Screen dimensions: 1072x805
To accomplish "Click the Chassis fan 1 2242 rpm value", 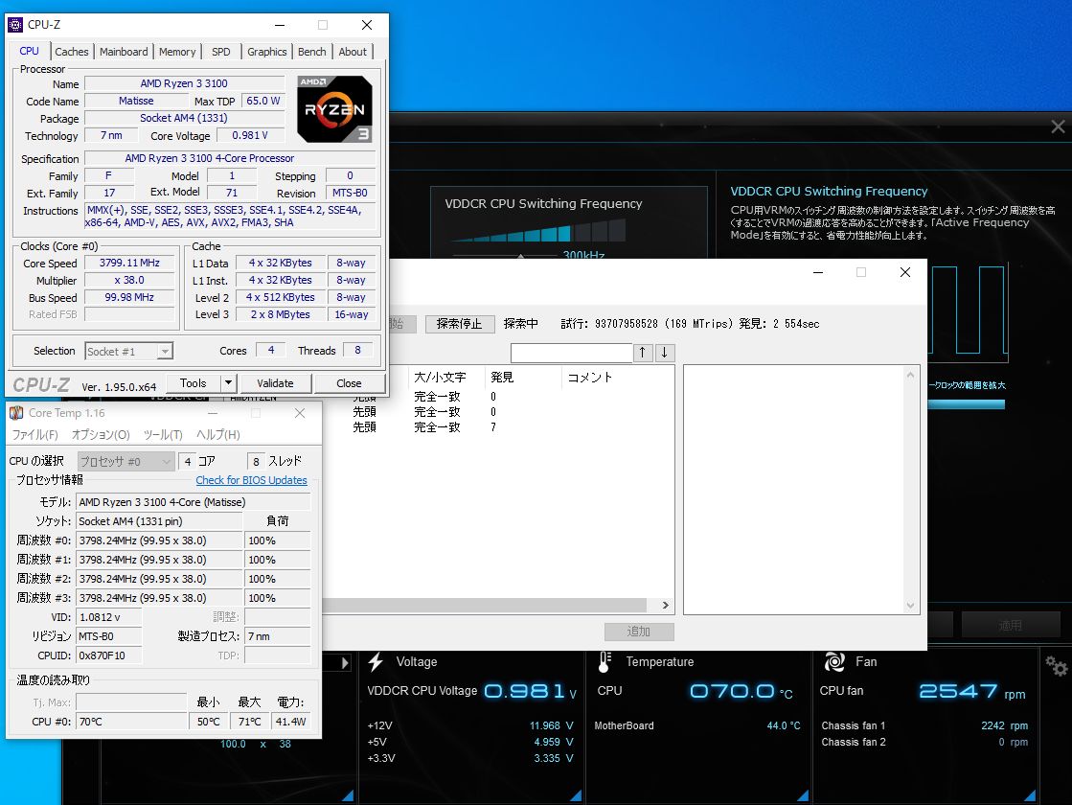I will (x=1004, y=725).
